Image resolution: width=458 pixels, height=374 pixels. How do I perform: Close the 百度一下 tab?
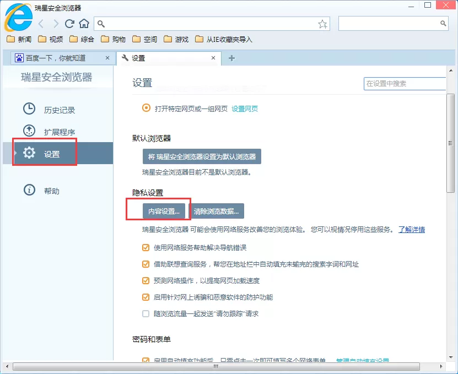coord(107,58)
